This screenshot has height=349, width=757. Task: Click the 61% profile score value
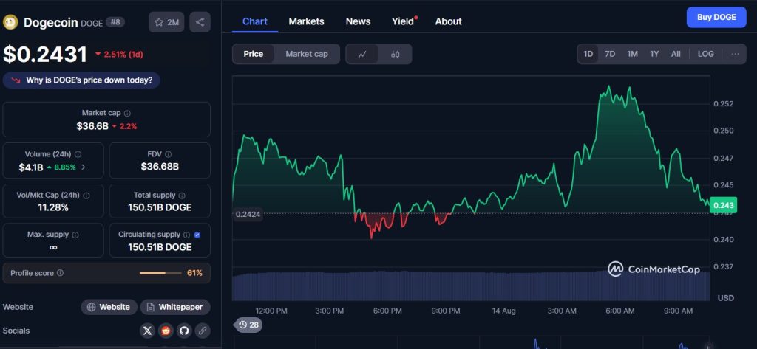(194, 273)
